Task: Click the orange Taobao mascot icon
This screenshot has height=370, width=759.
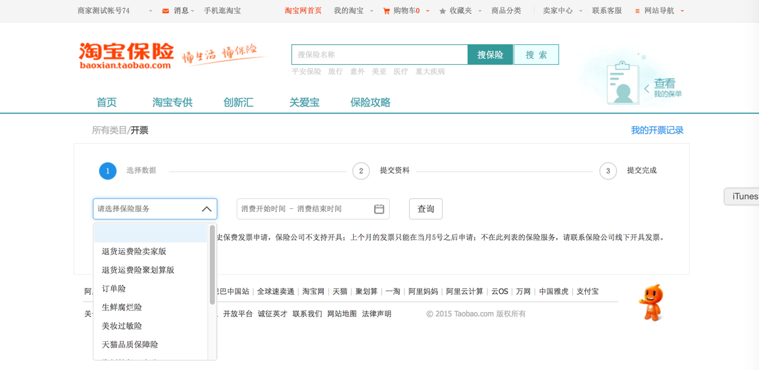Action: coord(652,303)
